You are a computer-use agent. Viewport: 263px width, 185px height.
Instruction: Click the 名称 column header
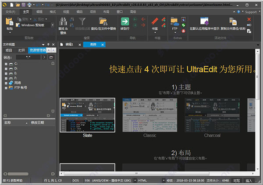(x=16, y=123)
